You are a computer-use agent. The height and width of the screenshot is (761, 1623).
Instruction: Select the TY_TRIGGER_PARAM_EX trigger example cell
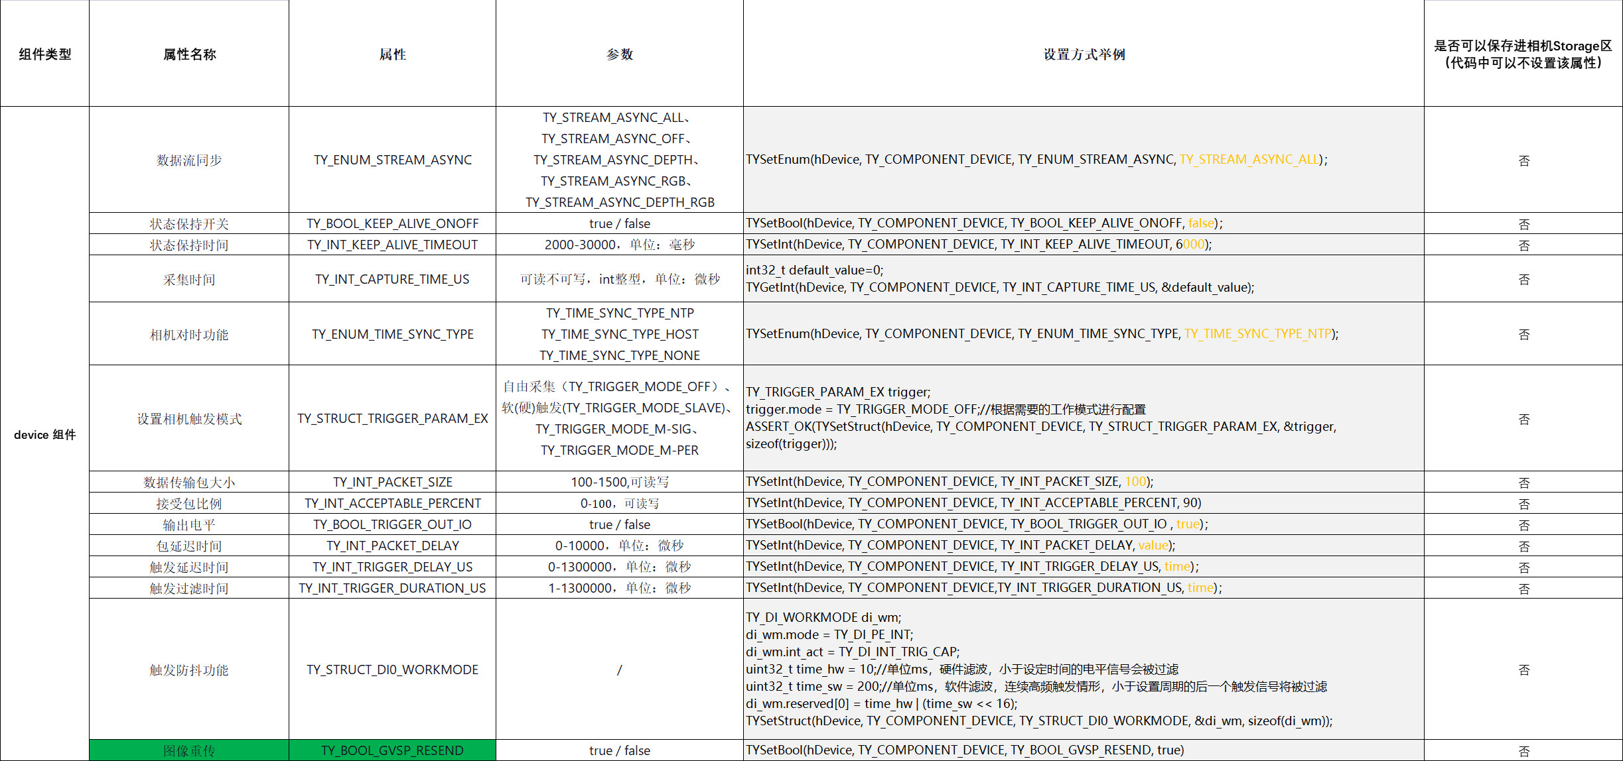pyautogui.click(x=1084, y=418)
